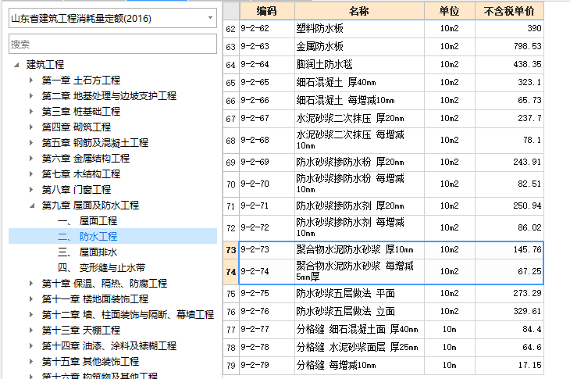Click name cell 防水砂浆掺防水剂 厚20mm
The width and height of the screenshot is (570, 379).
pyautogui.click(x=359, y=206)
